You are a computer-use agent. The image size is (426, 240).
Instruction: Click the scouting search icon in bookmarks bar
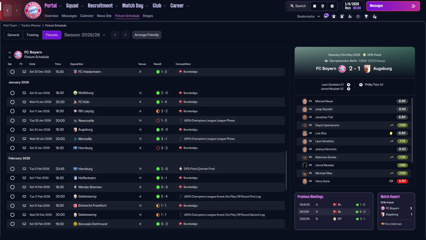pyautogui.click(x=350, y=16)
